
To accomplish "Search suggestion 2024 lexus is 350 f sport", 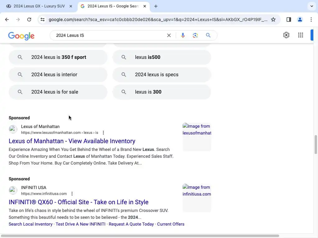I will point(58,57).
